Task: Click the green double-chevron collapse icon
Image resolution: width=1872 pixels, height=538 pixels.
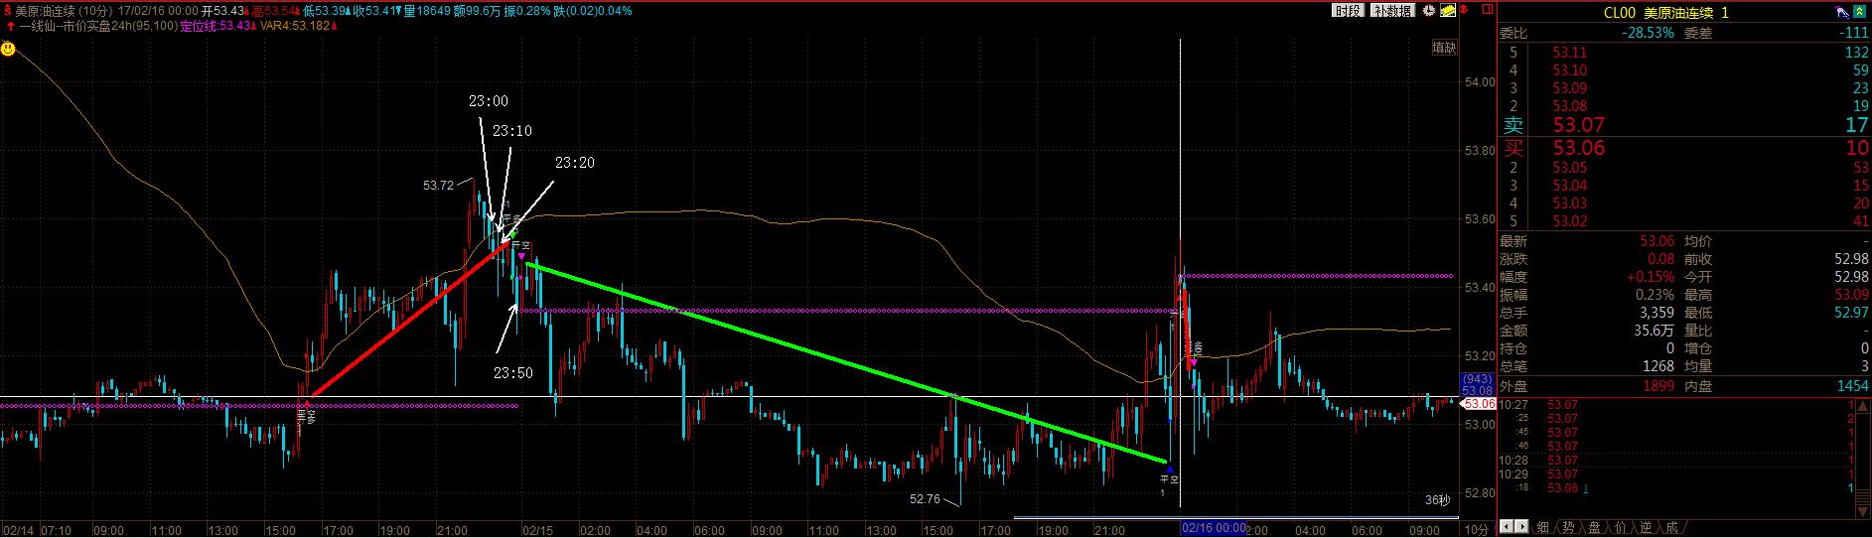Action: (x=1862, y=12)
